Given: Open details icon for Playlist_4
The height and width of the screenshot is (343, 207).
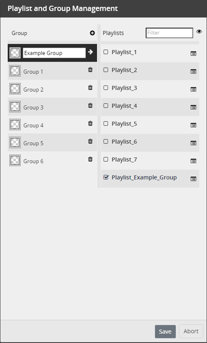Looking at the screenshot, I should [x=193, y=107].
